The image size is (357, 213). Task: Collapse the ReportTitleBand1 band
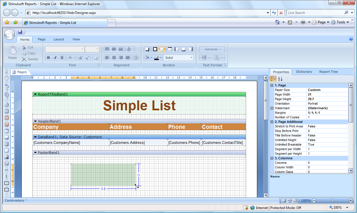[35, 94]
